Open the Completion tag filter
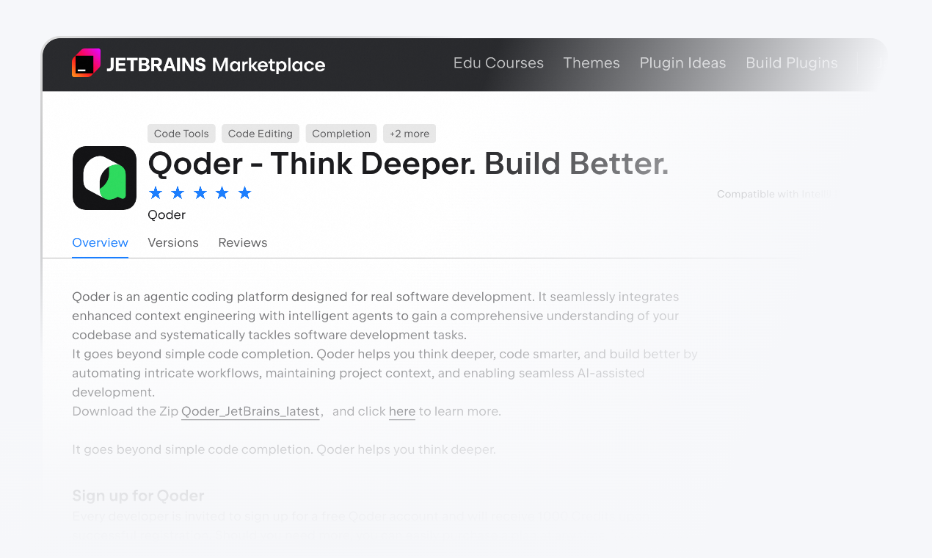This screenshot has width=932, height=558. [x=341, y=134]
